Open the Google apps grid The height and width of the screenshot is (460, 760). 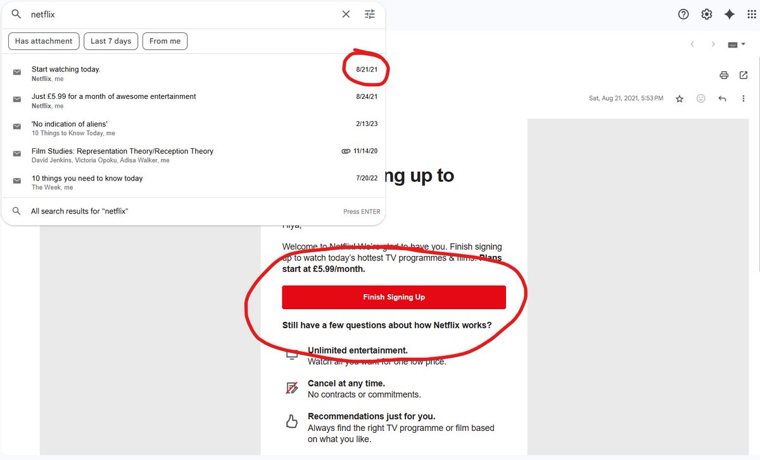coord(752,14)
